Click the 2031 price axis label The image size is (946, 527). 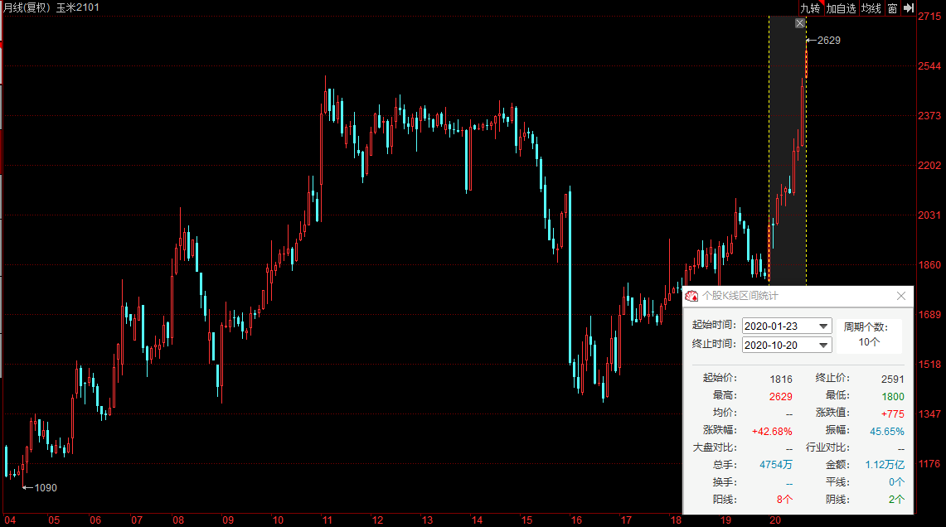tap(929, 215)
